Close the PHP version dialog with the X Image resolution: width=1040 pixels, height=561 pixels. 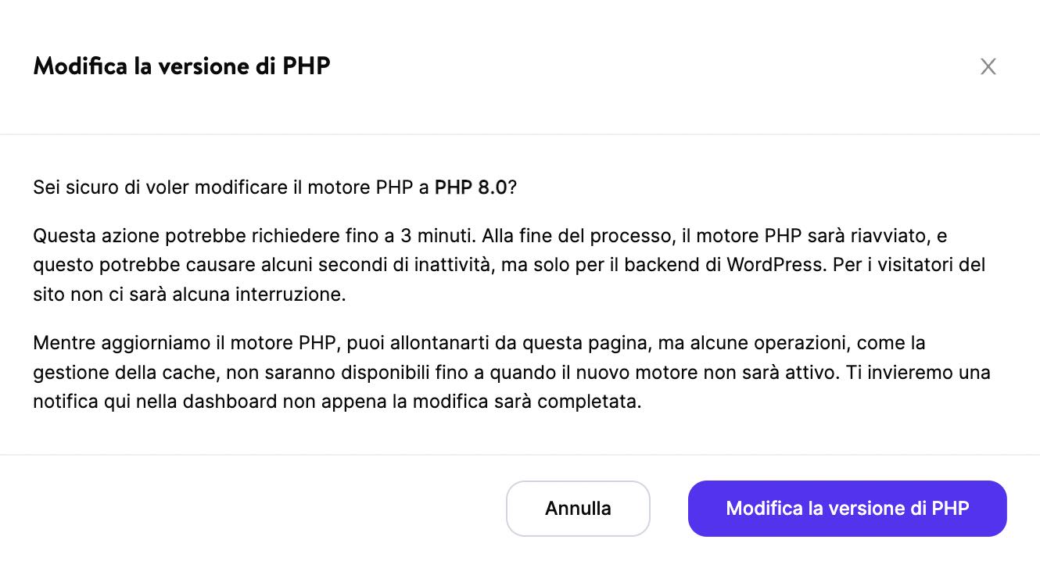click(988, 66)
